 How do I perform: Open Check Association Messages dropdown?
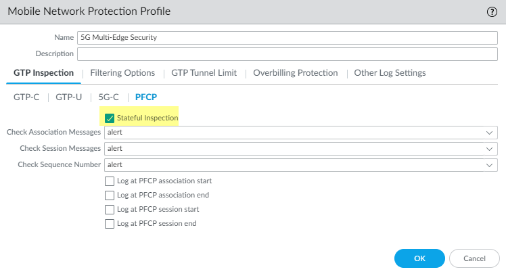(301, 133)
